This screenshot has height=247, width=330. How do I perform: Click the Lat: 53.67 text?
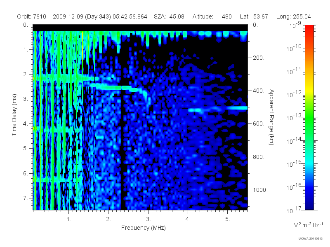[x=254, y=16]
